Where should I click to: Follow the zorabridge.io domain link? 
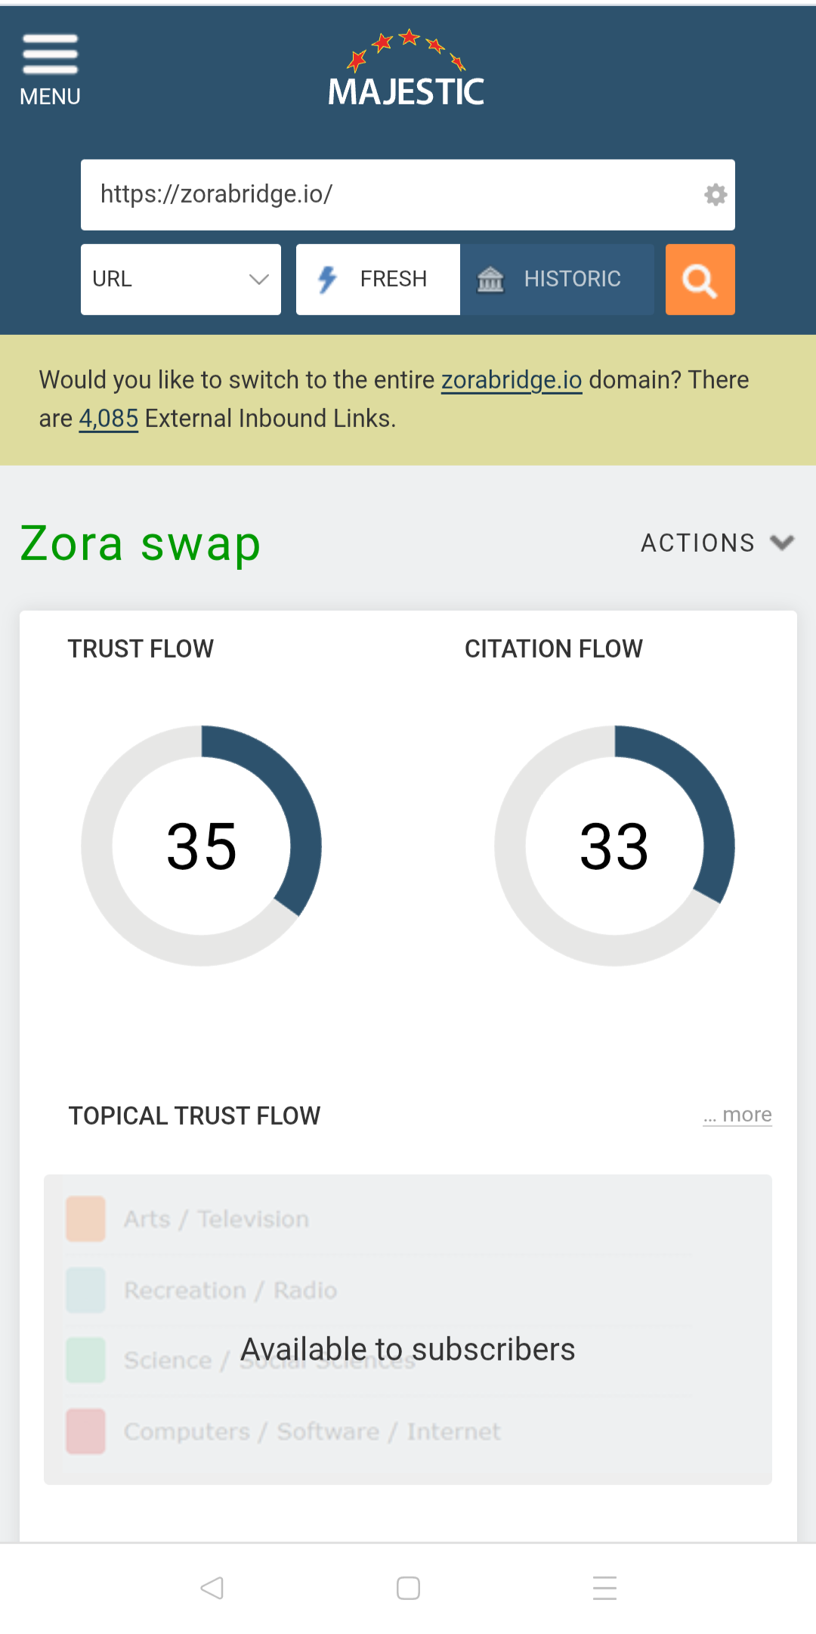point(512,380)
